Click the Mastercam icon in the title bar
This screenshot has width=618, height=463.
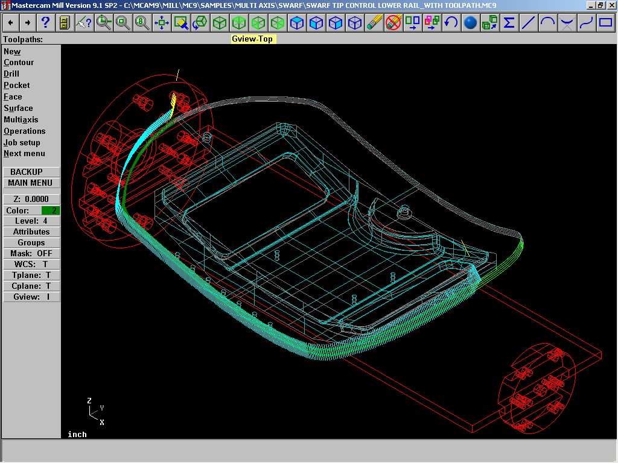(x=5, y=5)
